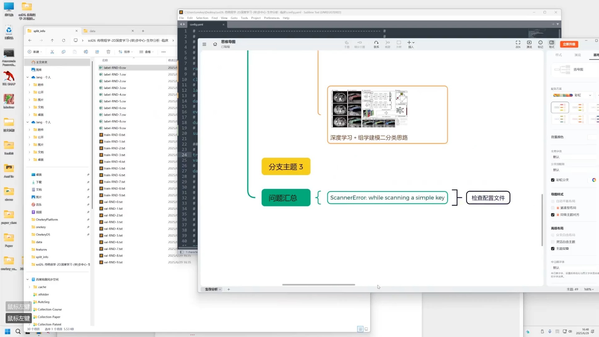
Task: Click the 外框 boundary tool
Action: (399, 44)
